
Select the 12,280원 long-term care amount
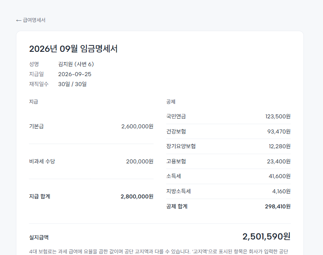tap(280, 146)
